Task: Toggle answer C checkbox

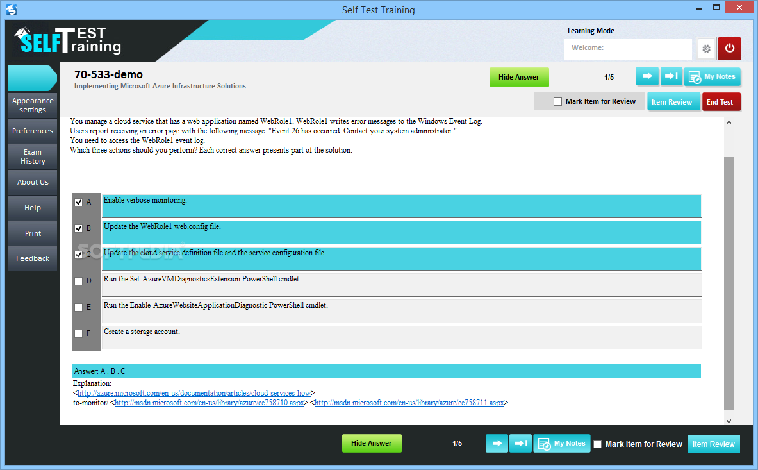Action: (78, 255)
